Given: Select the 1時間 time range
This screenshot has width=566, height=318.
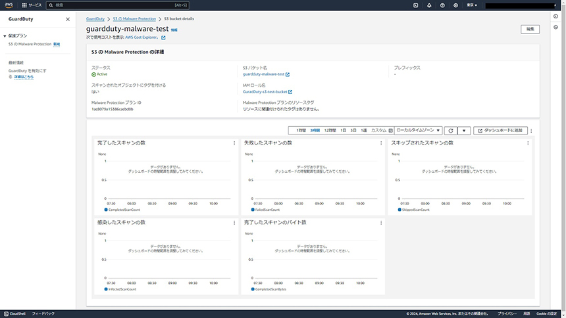Looking at the screenshot, I should tap(301, 131).
